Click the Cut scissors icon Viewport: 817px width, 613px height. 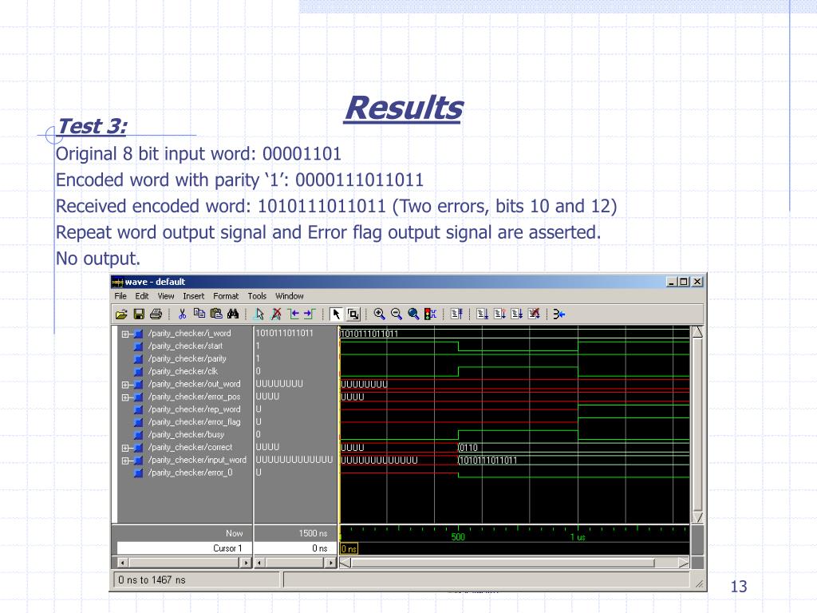point(183,314)
